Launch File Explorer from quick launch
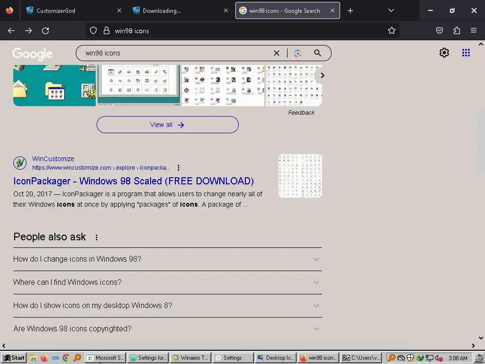Viewport: 485px width, 364px height. pos(34,358)
